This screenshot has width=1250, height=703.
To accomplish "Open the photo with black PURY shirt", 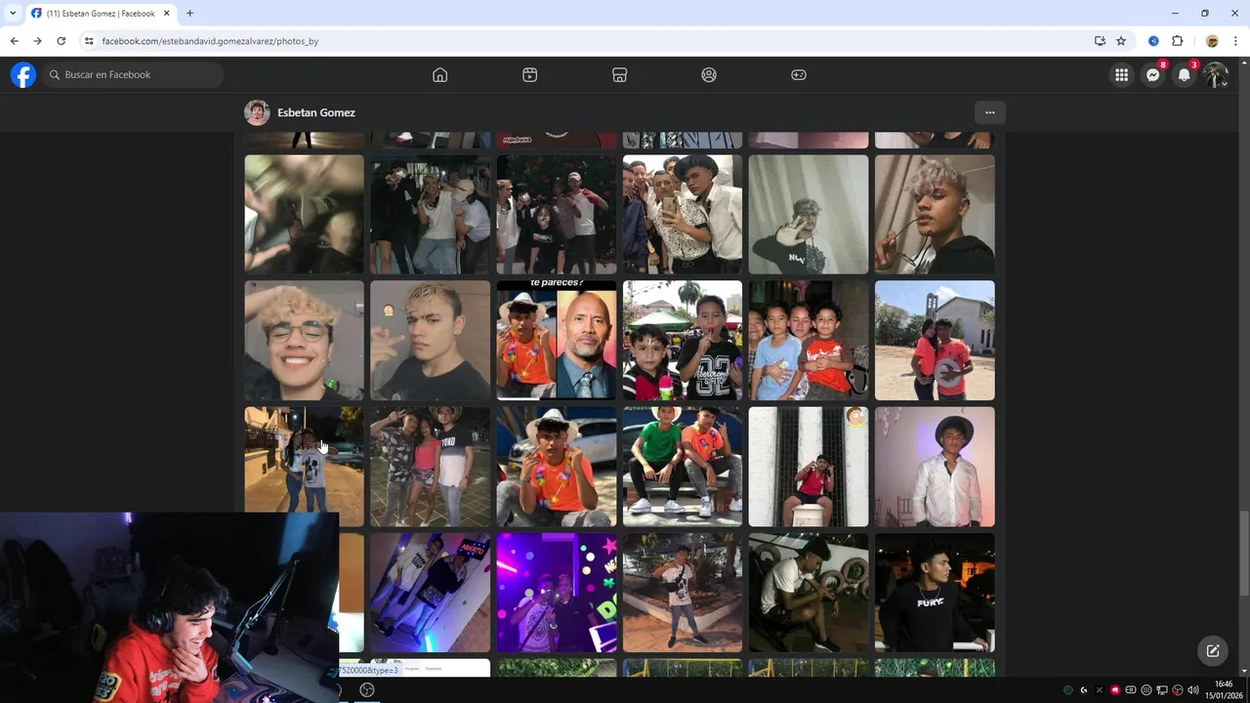I will (x=935, y=593).
